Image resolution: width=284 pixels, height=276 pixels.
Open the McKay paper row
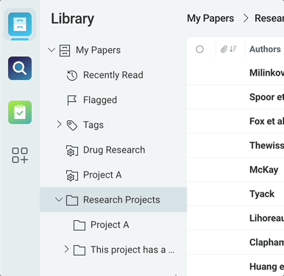[235, 170]
